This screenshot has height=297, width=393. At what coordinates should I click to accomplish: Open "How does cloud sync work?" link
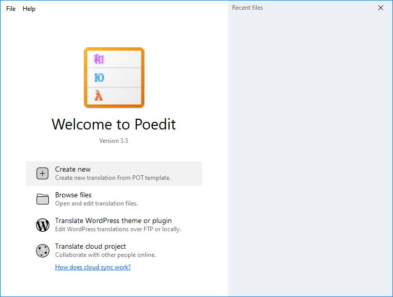click(x=93, y=267)
